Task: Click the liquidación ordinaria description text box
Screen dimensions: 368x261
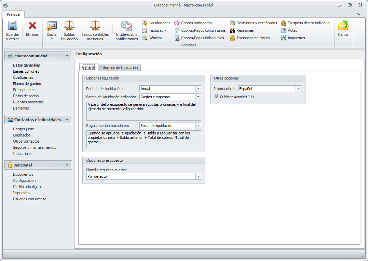Action: pyautogui.click(x=144, y=111)
